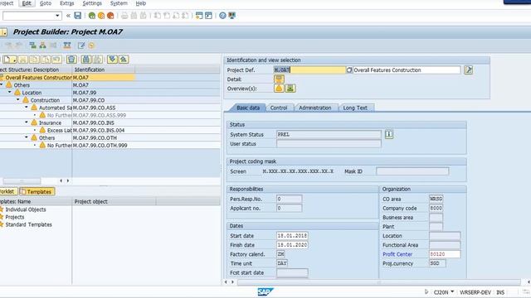
Task: Click the Create new session icon
Action: pyautogui.click(x=199, y=16)
